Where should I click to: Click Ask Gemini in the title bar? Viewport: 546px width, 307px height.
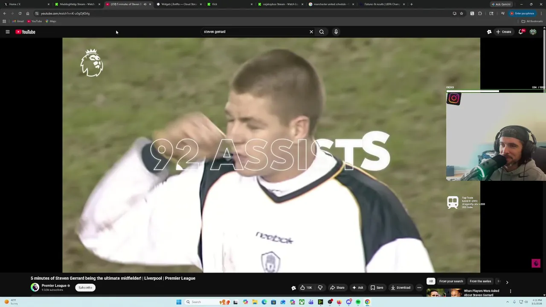click(x=501, y=4)
